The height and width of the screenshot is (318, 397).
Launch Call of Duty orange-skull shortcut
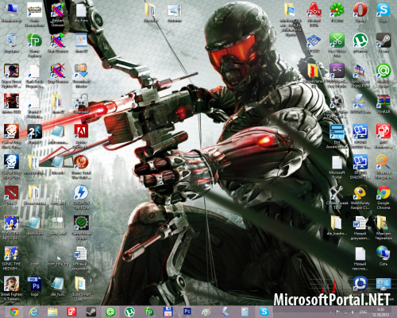11,135
